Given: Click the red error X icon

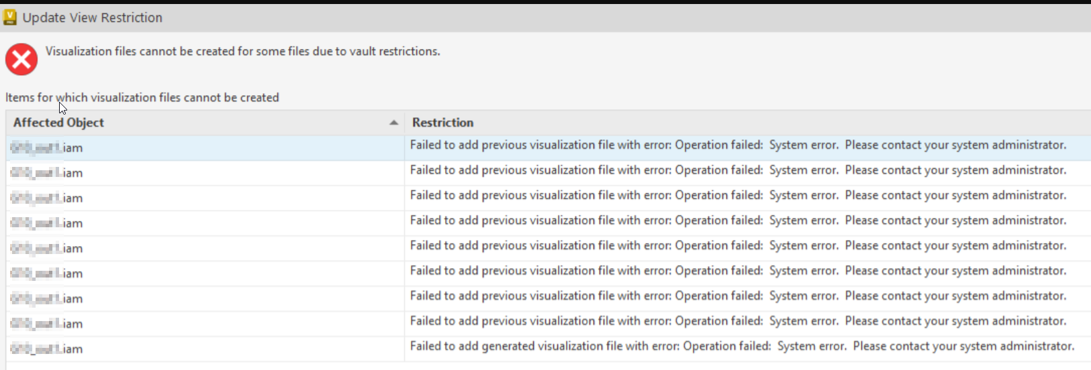Looking at the screenshot, I should click(21, 60).
